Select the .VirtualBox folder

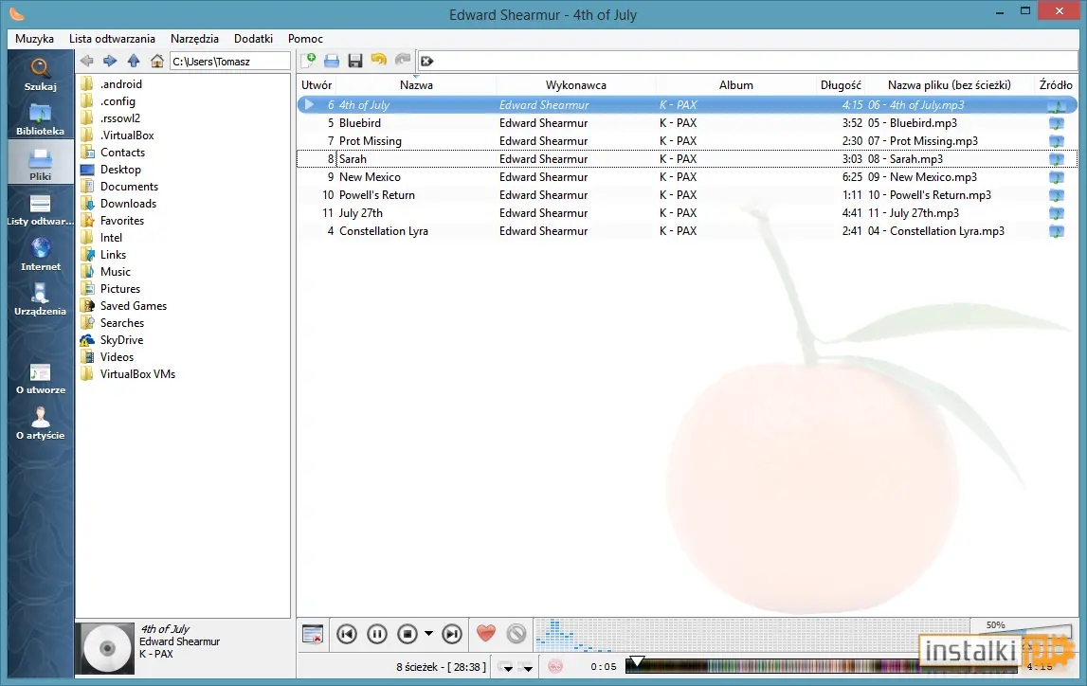tap(127, 135)
